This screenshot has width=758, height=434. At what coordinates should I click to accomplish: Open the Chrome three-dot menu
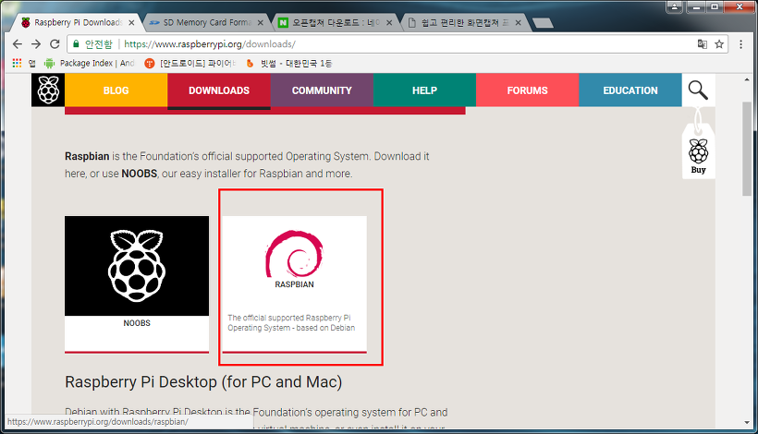pos(740,44)
